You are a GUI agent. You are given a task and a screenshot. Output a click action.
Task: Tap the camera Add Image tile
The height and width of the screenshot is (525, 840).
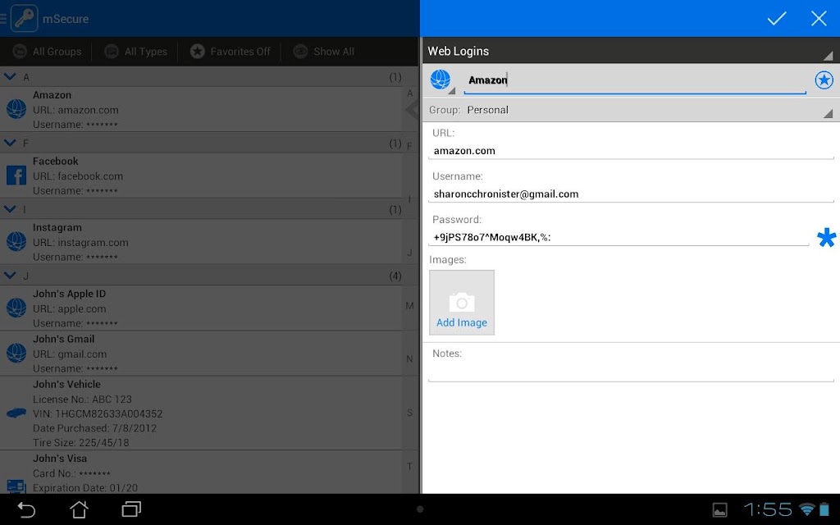pos(462,303)
